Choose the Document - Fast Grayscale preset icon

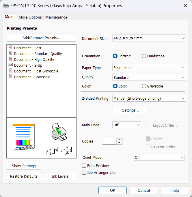click(x=10, y=71)
